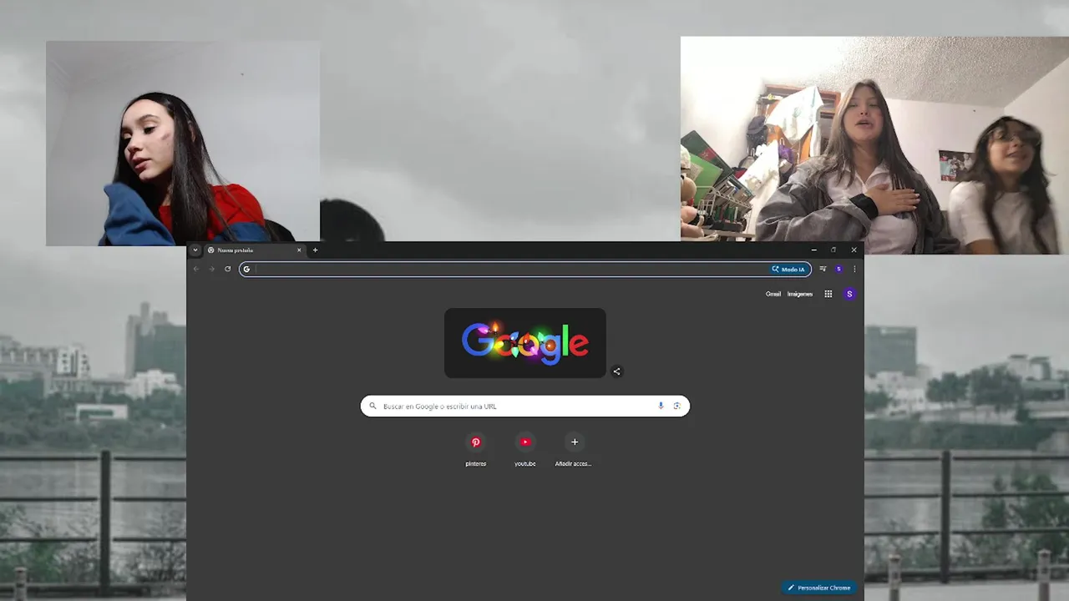Viewport: 1069px width, 601px height.
Task: Select the Nueva pestaña tab
Action: 255,250
